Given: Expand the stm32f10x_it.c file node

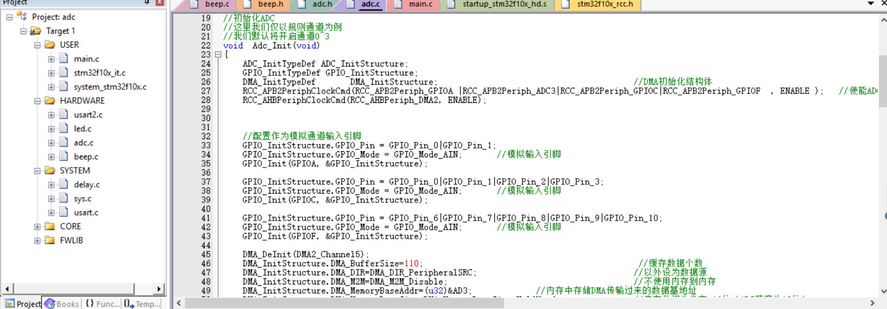Looking at the screenshot, I should point(51,73).
